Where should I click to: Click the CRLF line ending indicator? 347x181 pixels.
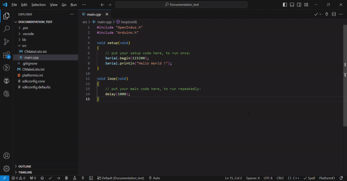tap(280, 178)
